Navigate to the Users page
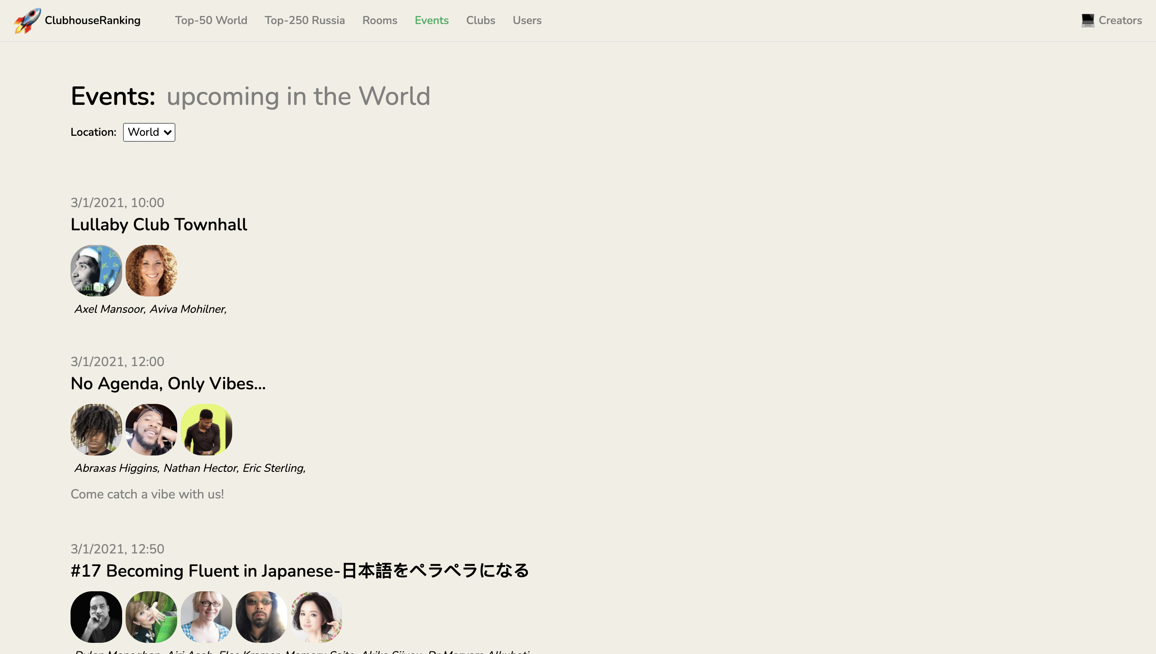The width and height of the screenshot is (1156, 654). click(527, 20)
